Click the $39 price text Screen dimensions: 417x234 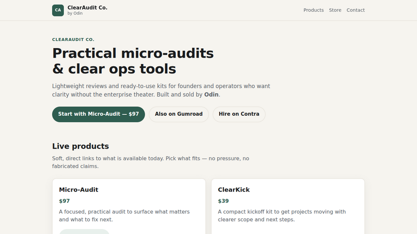(x=223, y=201)
